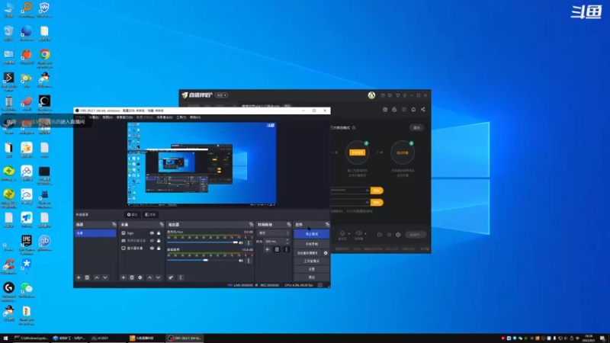This screenshot has width=610, height=343.
Task: Pop out the Controls dock
Action: pyautogui.click(x=327, y=225)
